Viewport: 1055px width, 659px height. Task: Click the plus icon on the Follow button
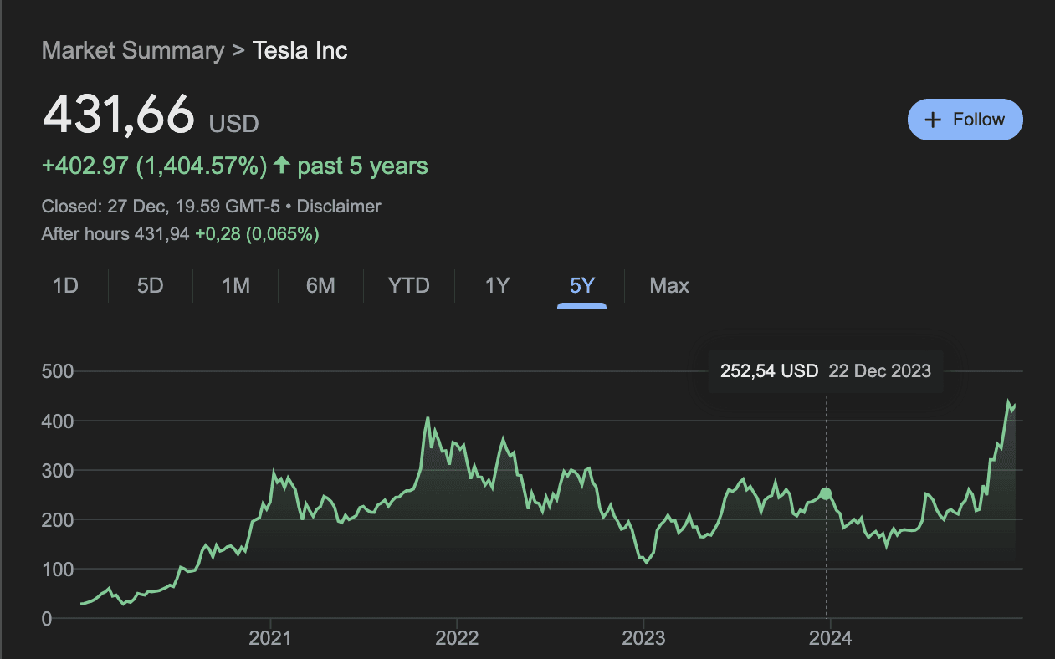(932, 120)
